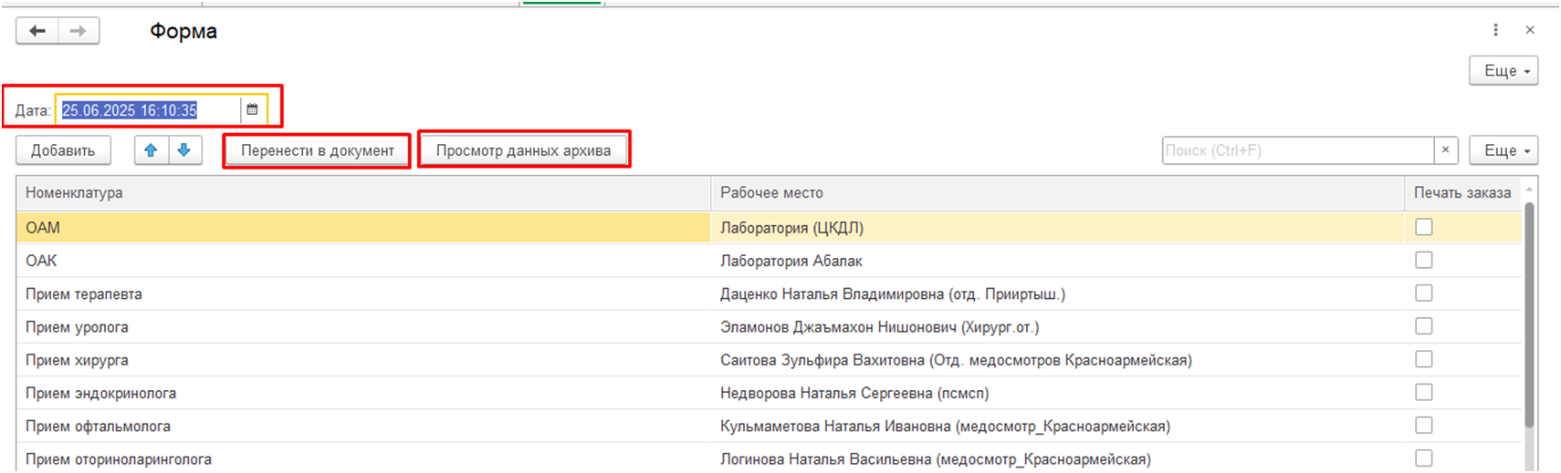This screenshot has height=473, width=1561.
Task: Move row down with blue arrow
Action: coord(184,150)
